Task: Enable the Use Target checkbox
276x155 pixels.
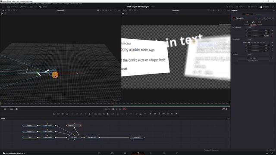Action: pyautogui.click(x=248, y=58)
